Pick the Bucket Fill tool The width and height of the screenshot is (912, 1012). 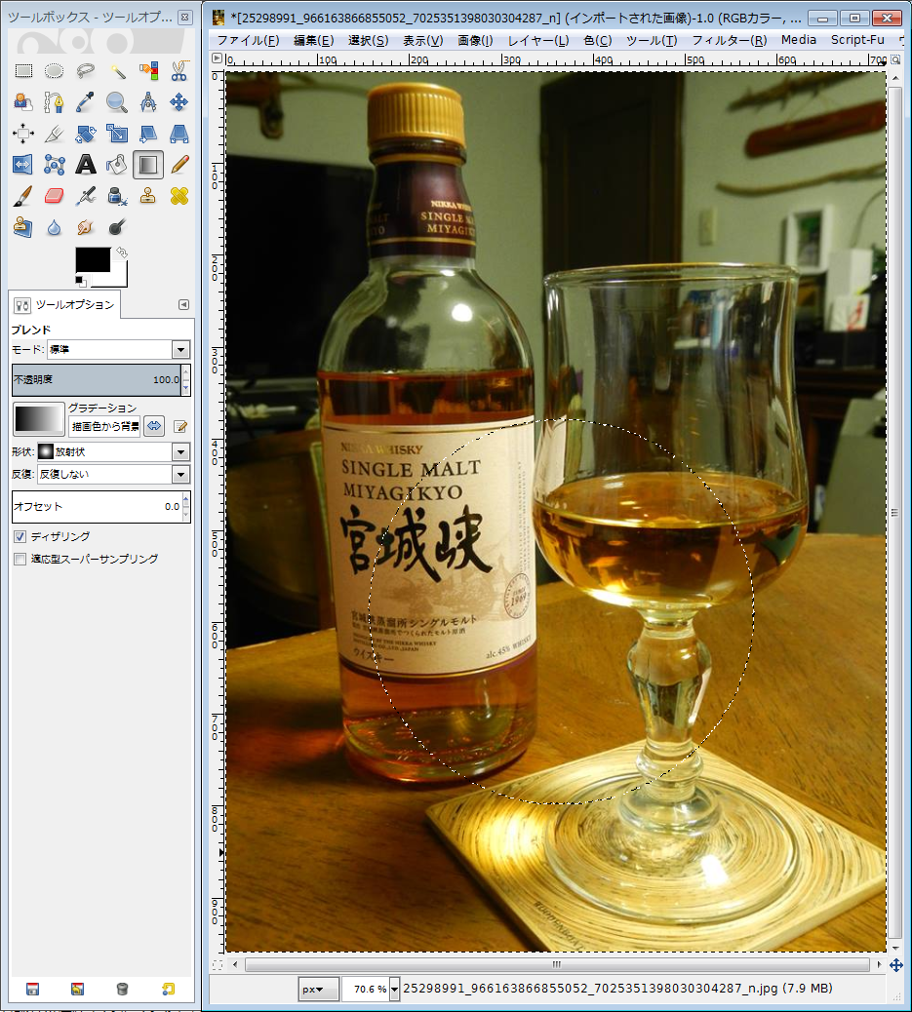pos(117,165)
